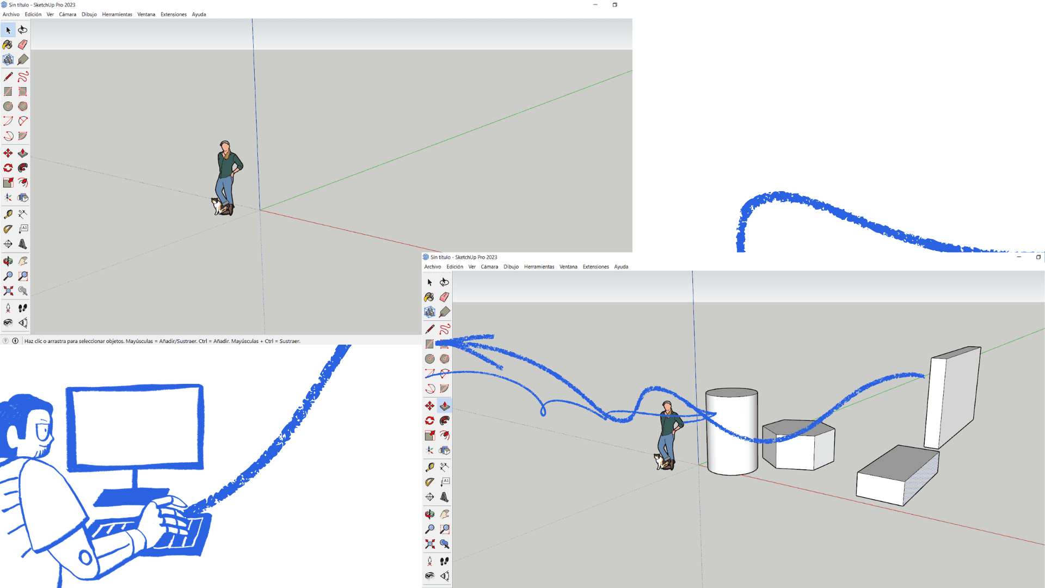Select Tape Measure tool in upper-left window

[x=8, y=215]
